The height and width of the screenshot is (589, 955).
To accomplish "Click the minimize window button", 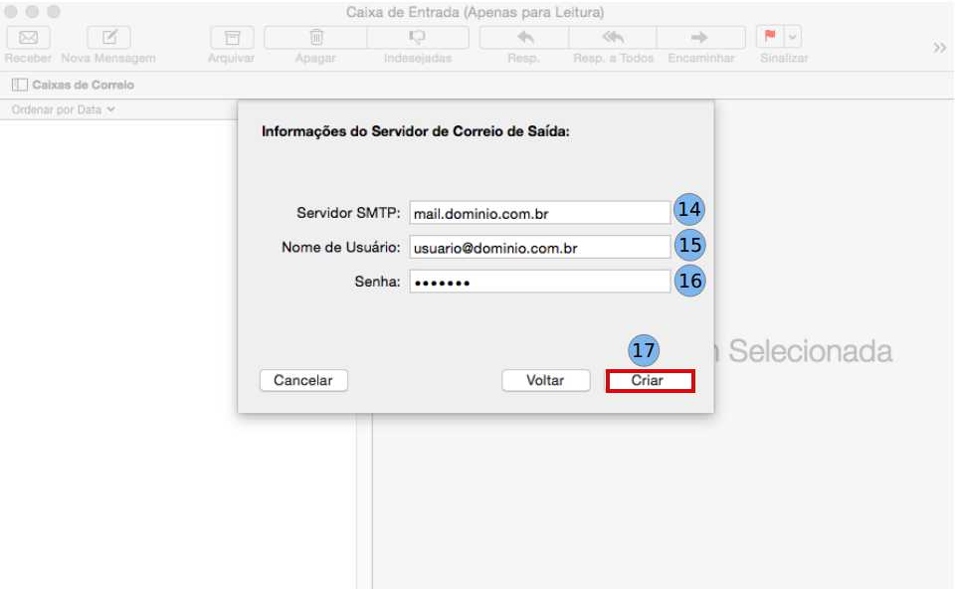I will tap(32, 12).
